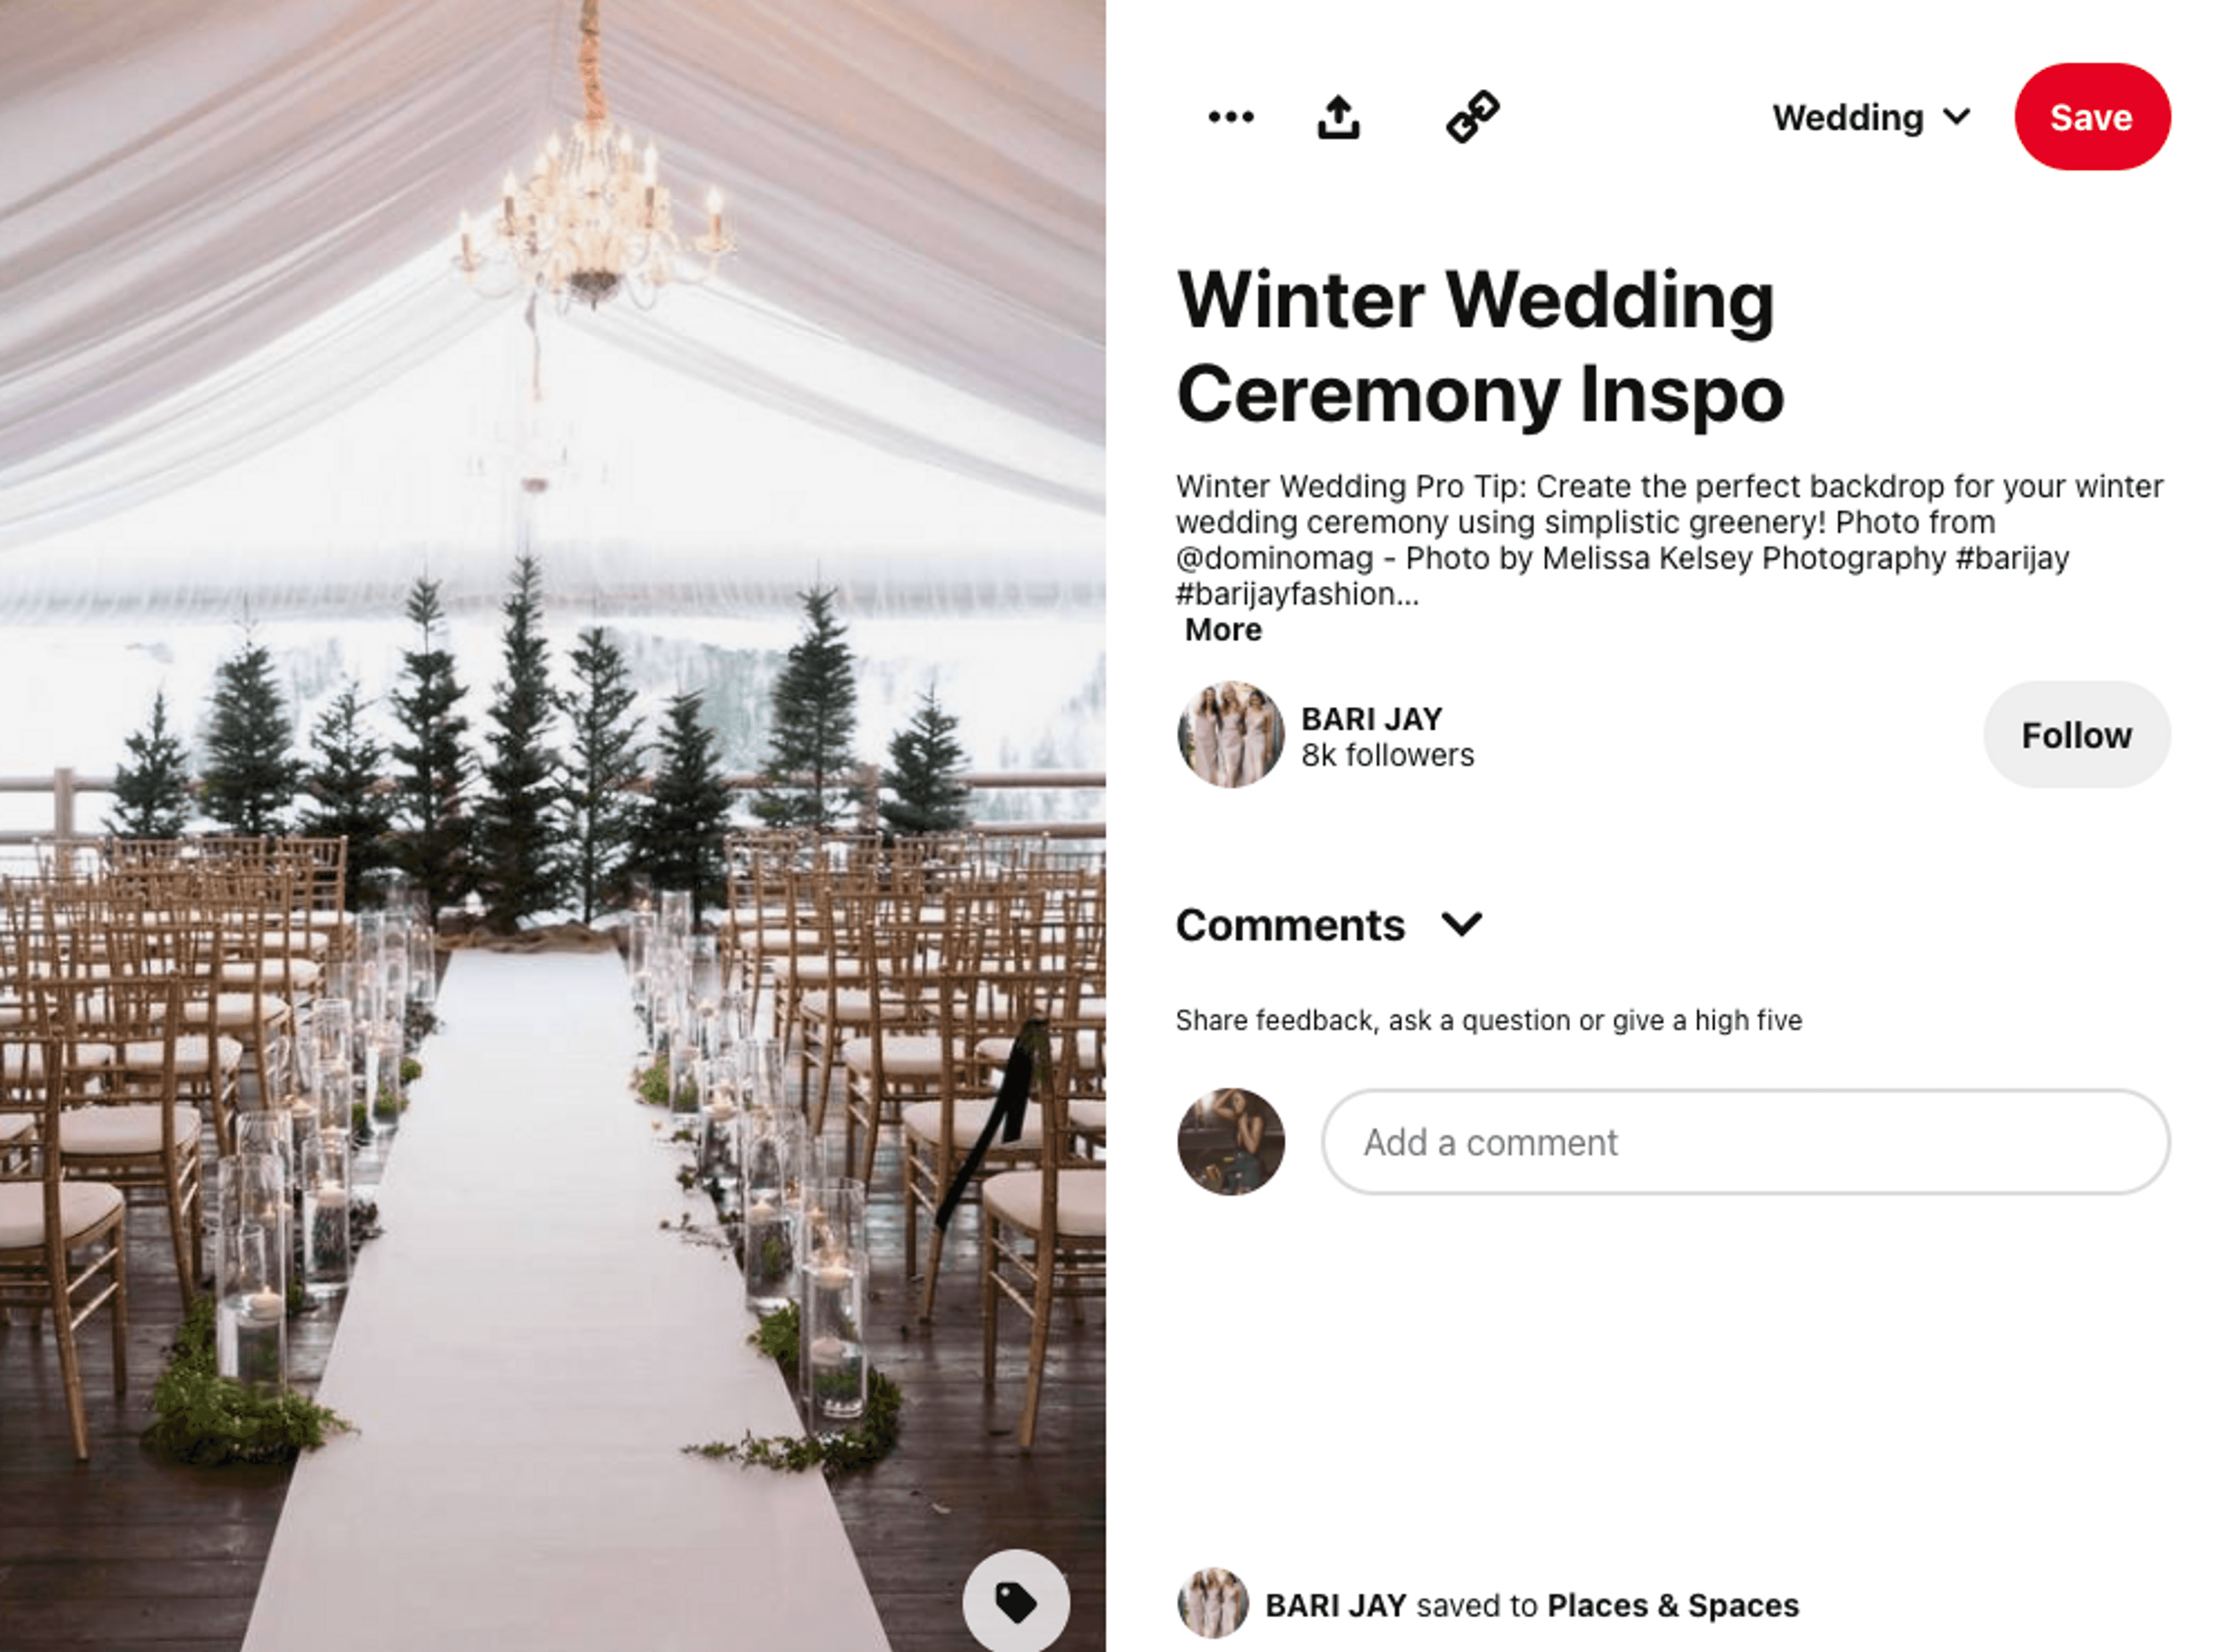The width and height of the screenshot is (2225, 1652).
Task: Follow BARI JAY
Action: point(2076,735)
